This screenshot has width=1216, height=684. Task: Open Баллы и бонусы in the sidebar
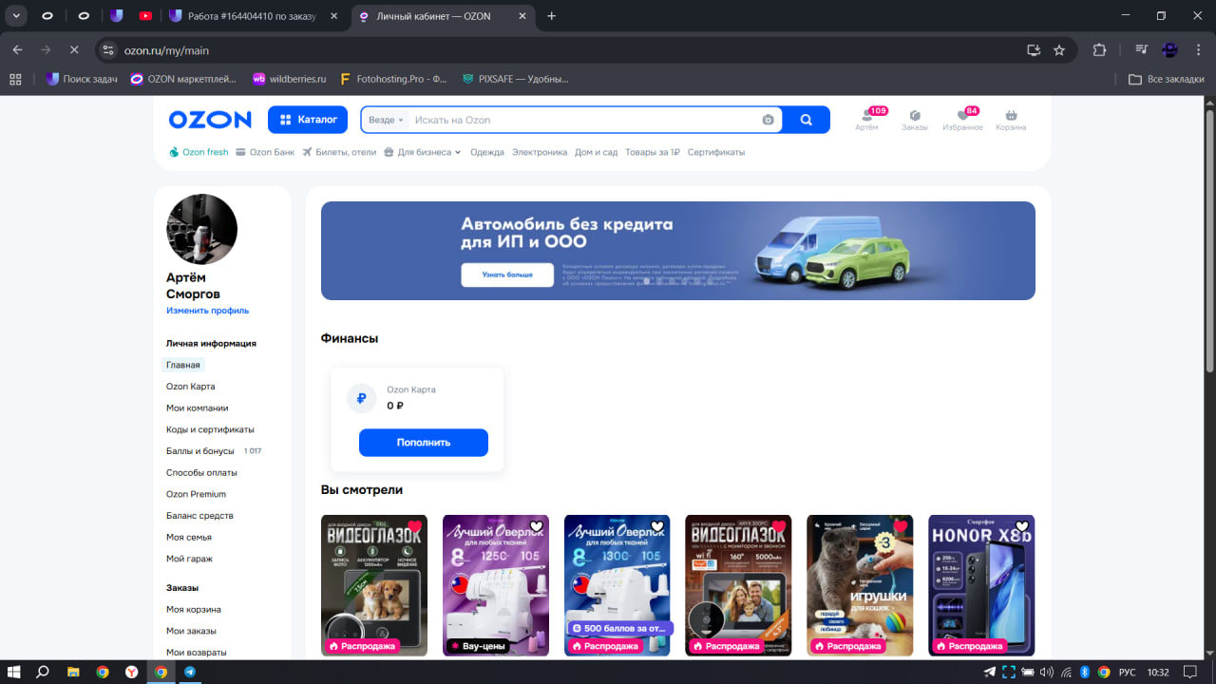point(200,451)
